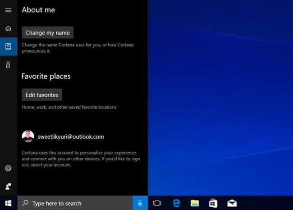This screenshot has height=210, width=293.
Task: Click the Feedback icon in sidebar
Action: coord(8,186)
